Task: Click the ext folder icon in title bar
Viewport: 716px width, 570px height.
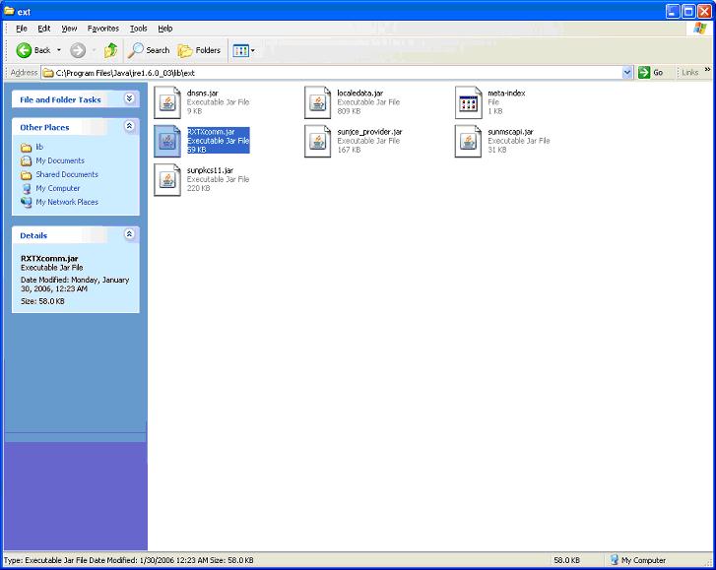Action: pos(9,11)
